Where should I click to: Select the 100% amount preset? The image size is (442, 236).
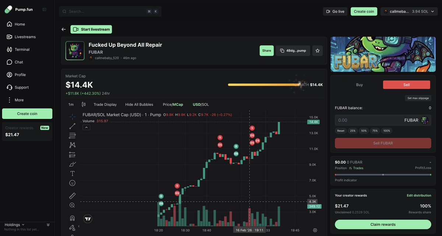tap(387, 131)
